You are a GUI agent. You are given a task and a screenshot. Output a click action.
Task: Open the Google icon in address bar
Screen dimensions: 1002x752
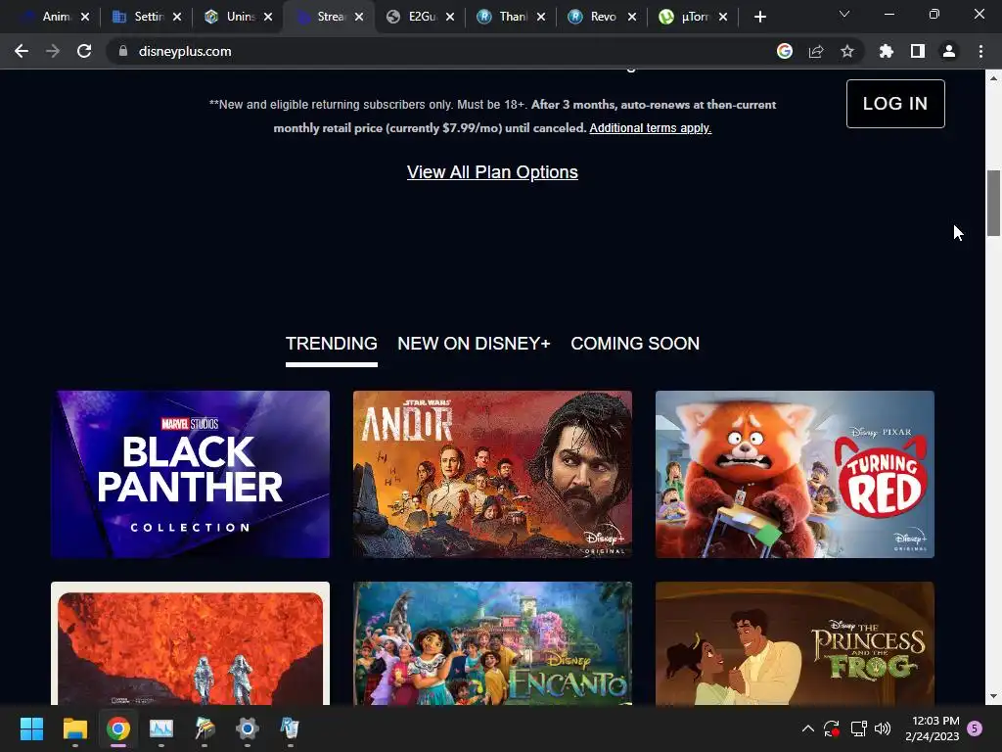(x=784, y=51)
